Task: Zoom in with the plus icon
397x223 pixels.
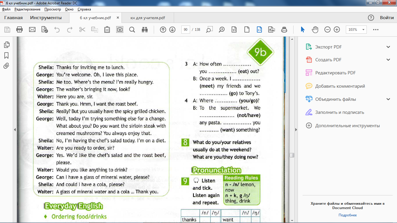Action: tap(337, 30)
